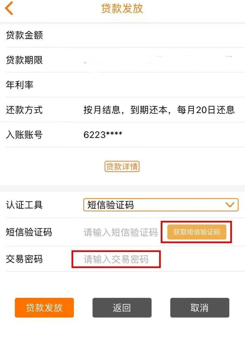
Task: Focus the 请输入短信验证码 input field
Action: click(x=121, y=232)
